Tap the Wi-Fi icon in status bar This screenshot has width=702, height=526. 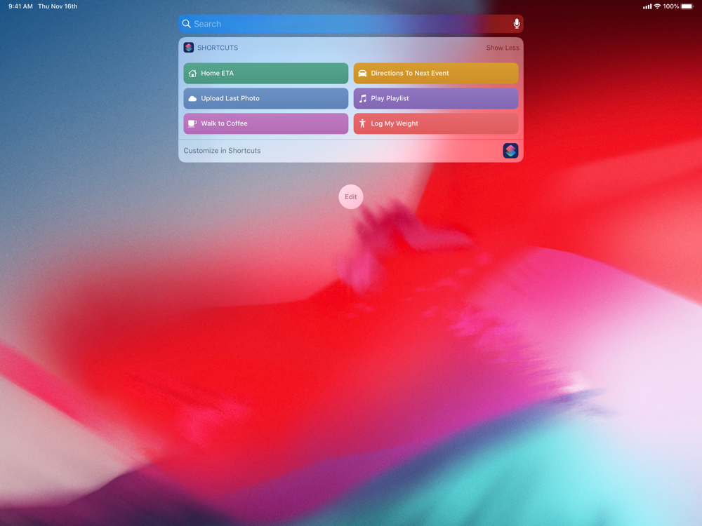pyautogui.click(x=657, y=6)
